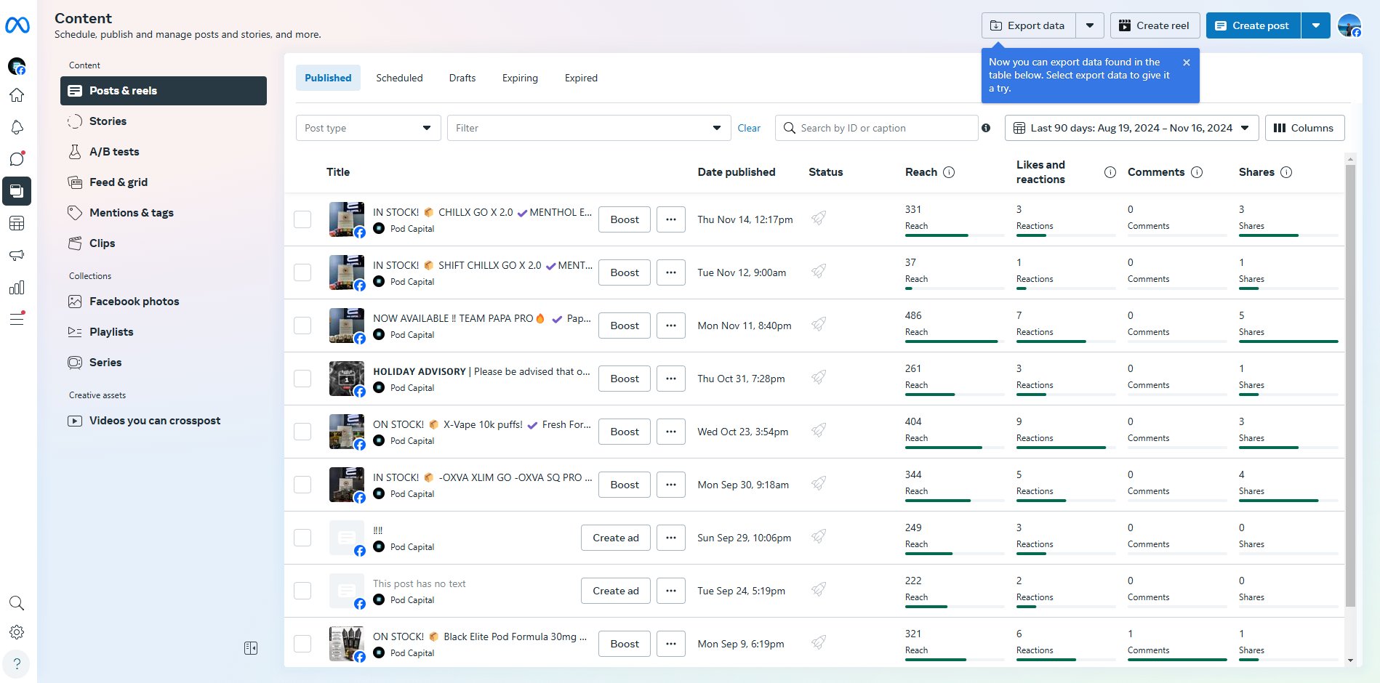Clear the applied filters
Image resolution: width=1380 pixels, height=683 pixels.
pyautogui.click(x=749, y=128)
